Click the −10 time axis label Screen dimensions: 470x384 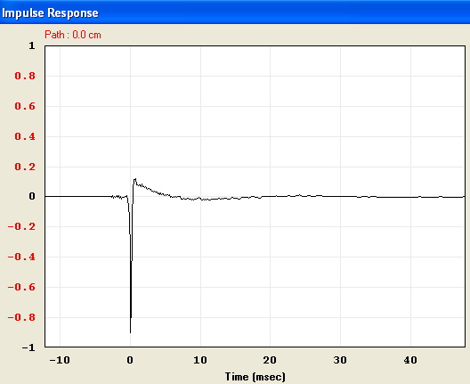pos(60,360)
